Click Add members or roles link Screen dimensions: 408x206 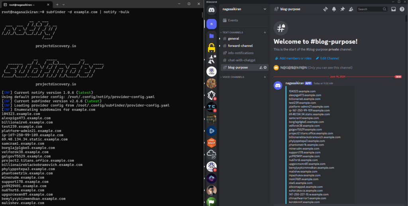(x=293, y=58)
